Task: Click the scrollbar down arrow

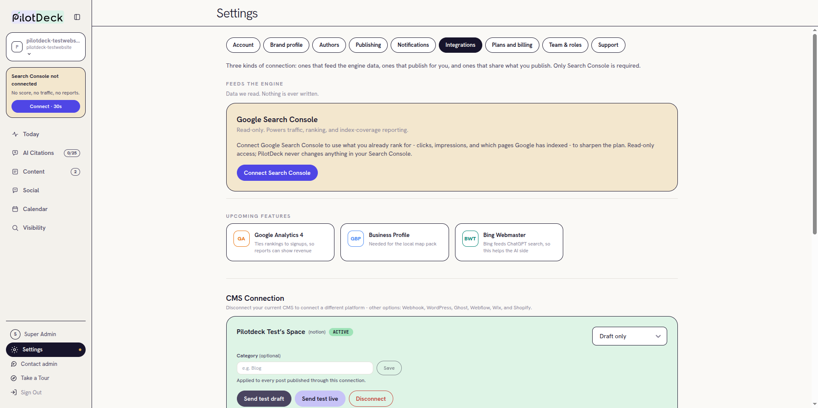Action: click(x=815, y=404)
